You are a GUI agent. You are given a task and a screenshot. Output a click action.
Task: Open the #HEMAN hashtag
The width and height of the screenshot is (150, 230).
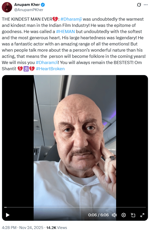coord(65,31)
